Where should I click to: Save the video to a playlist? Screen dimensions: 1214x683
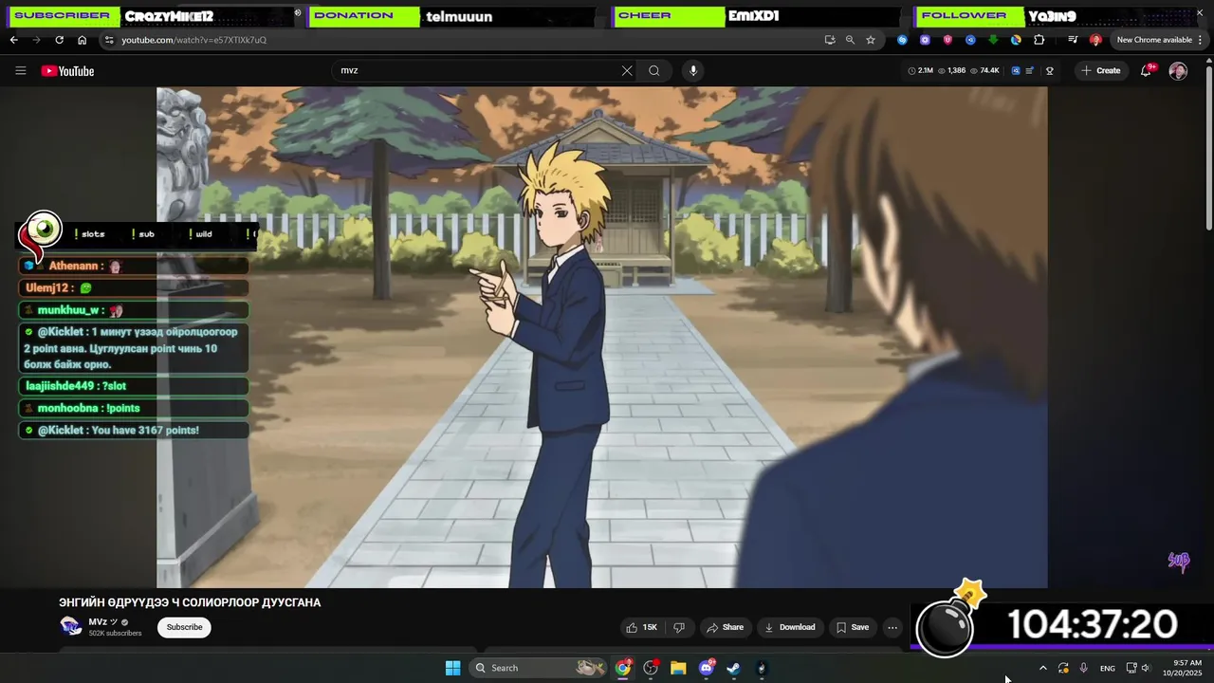pyautogui.click(x=852, y=627)
